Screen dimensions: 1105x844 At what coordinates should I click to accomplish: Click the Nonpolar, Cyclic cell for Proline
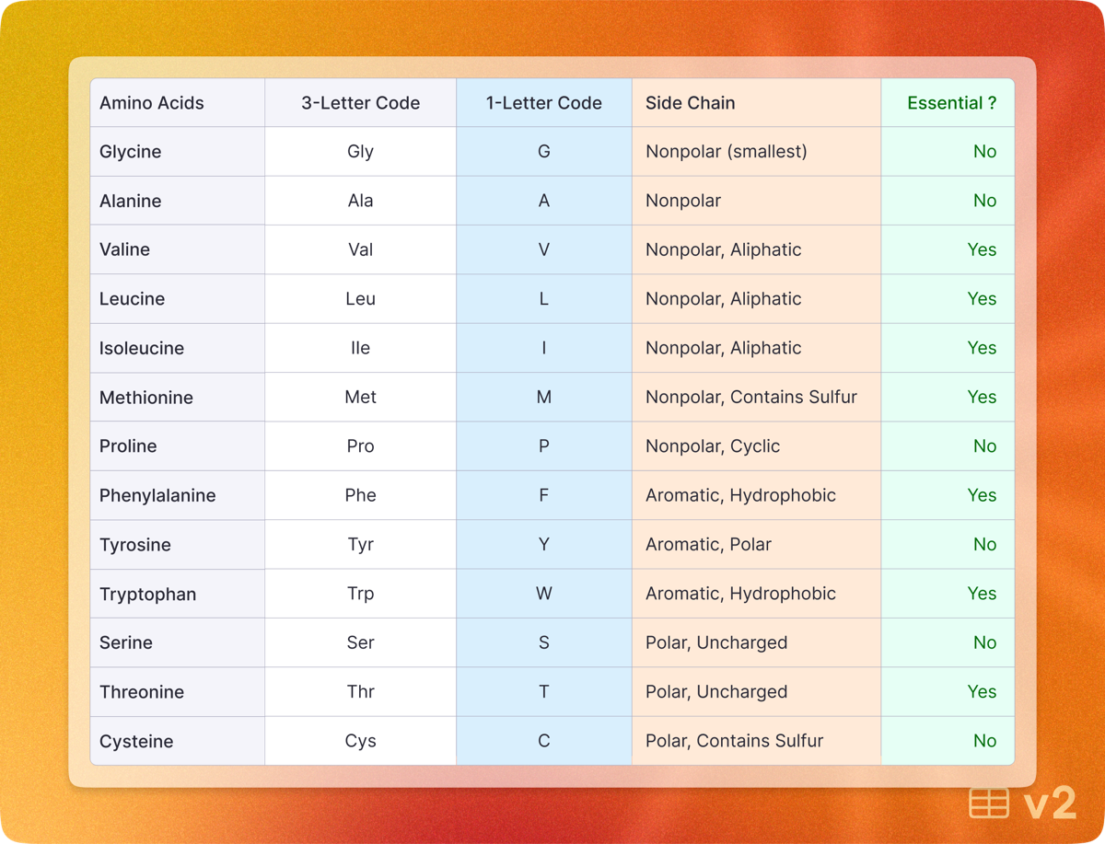pos(757,446)
